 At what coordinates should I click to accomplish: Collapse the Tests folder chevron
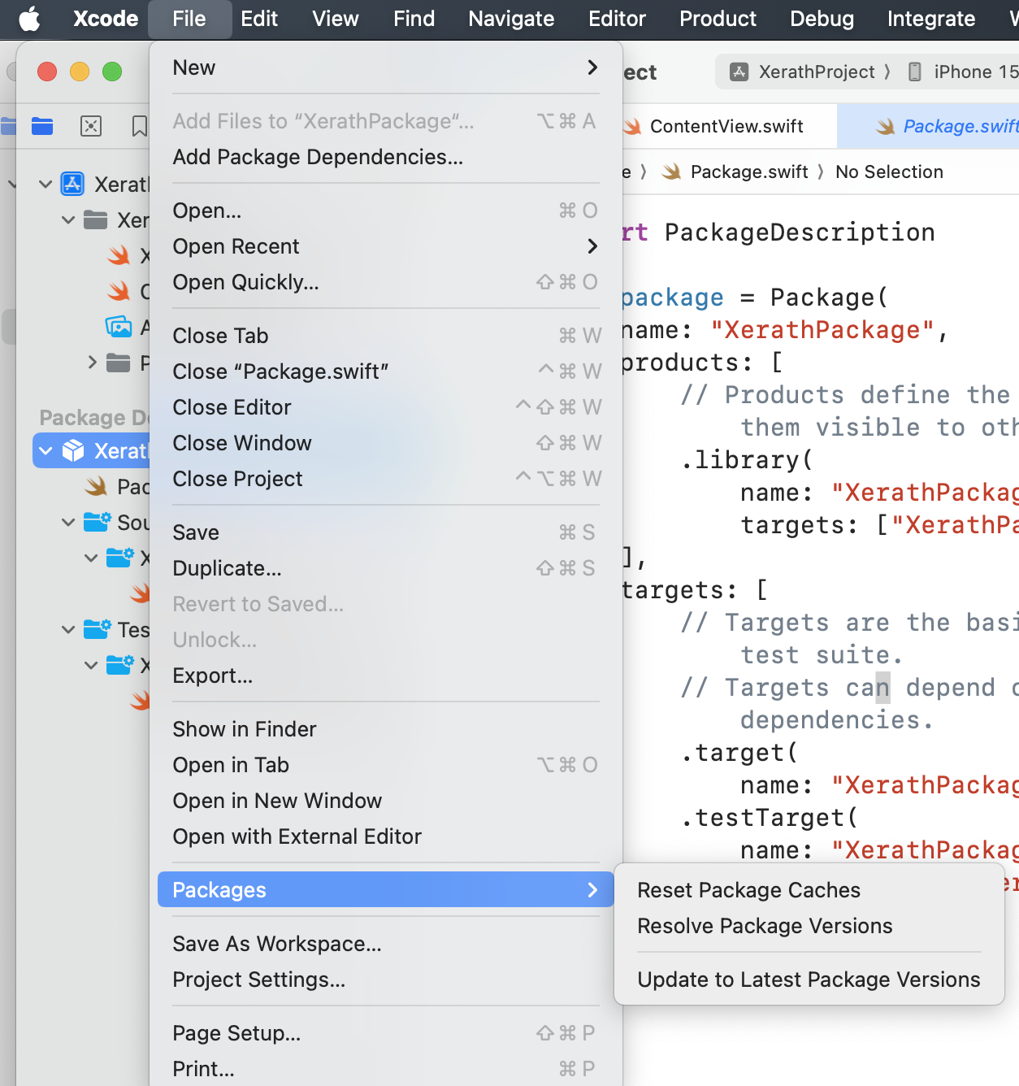68,629
